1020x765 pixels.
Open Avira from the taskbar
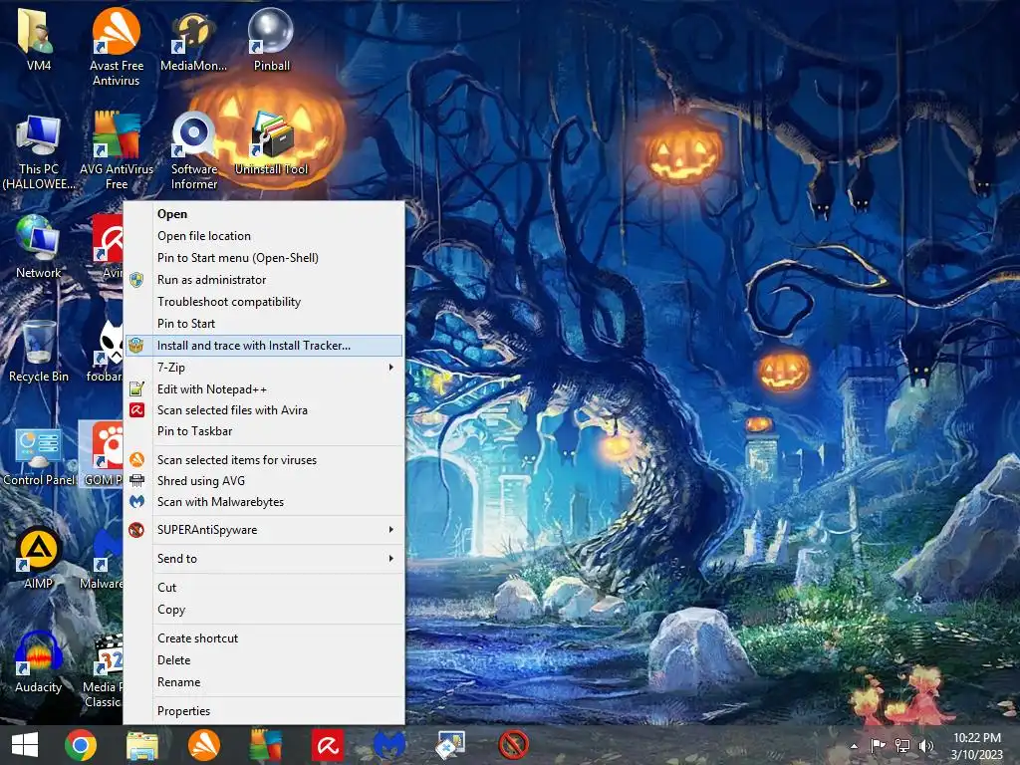click(x=327, y=745)
